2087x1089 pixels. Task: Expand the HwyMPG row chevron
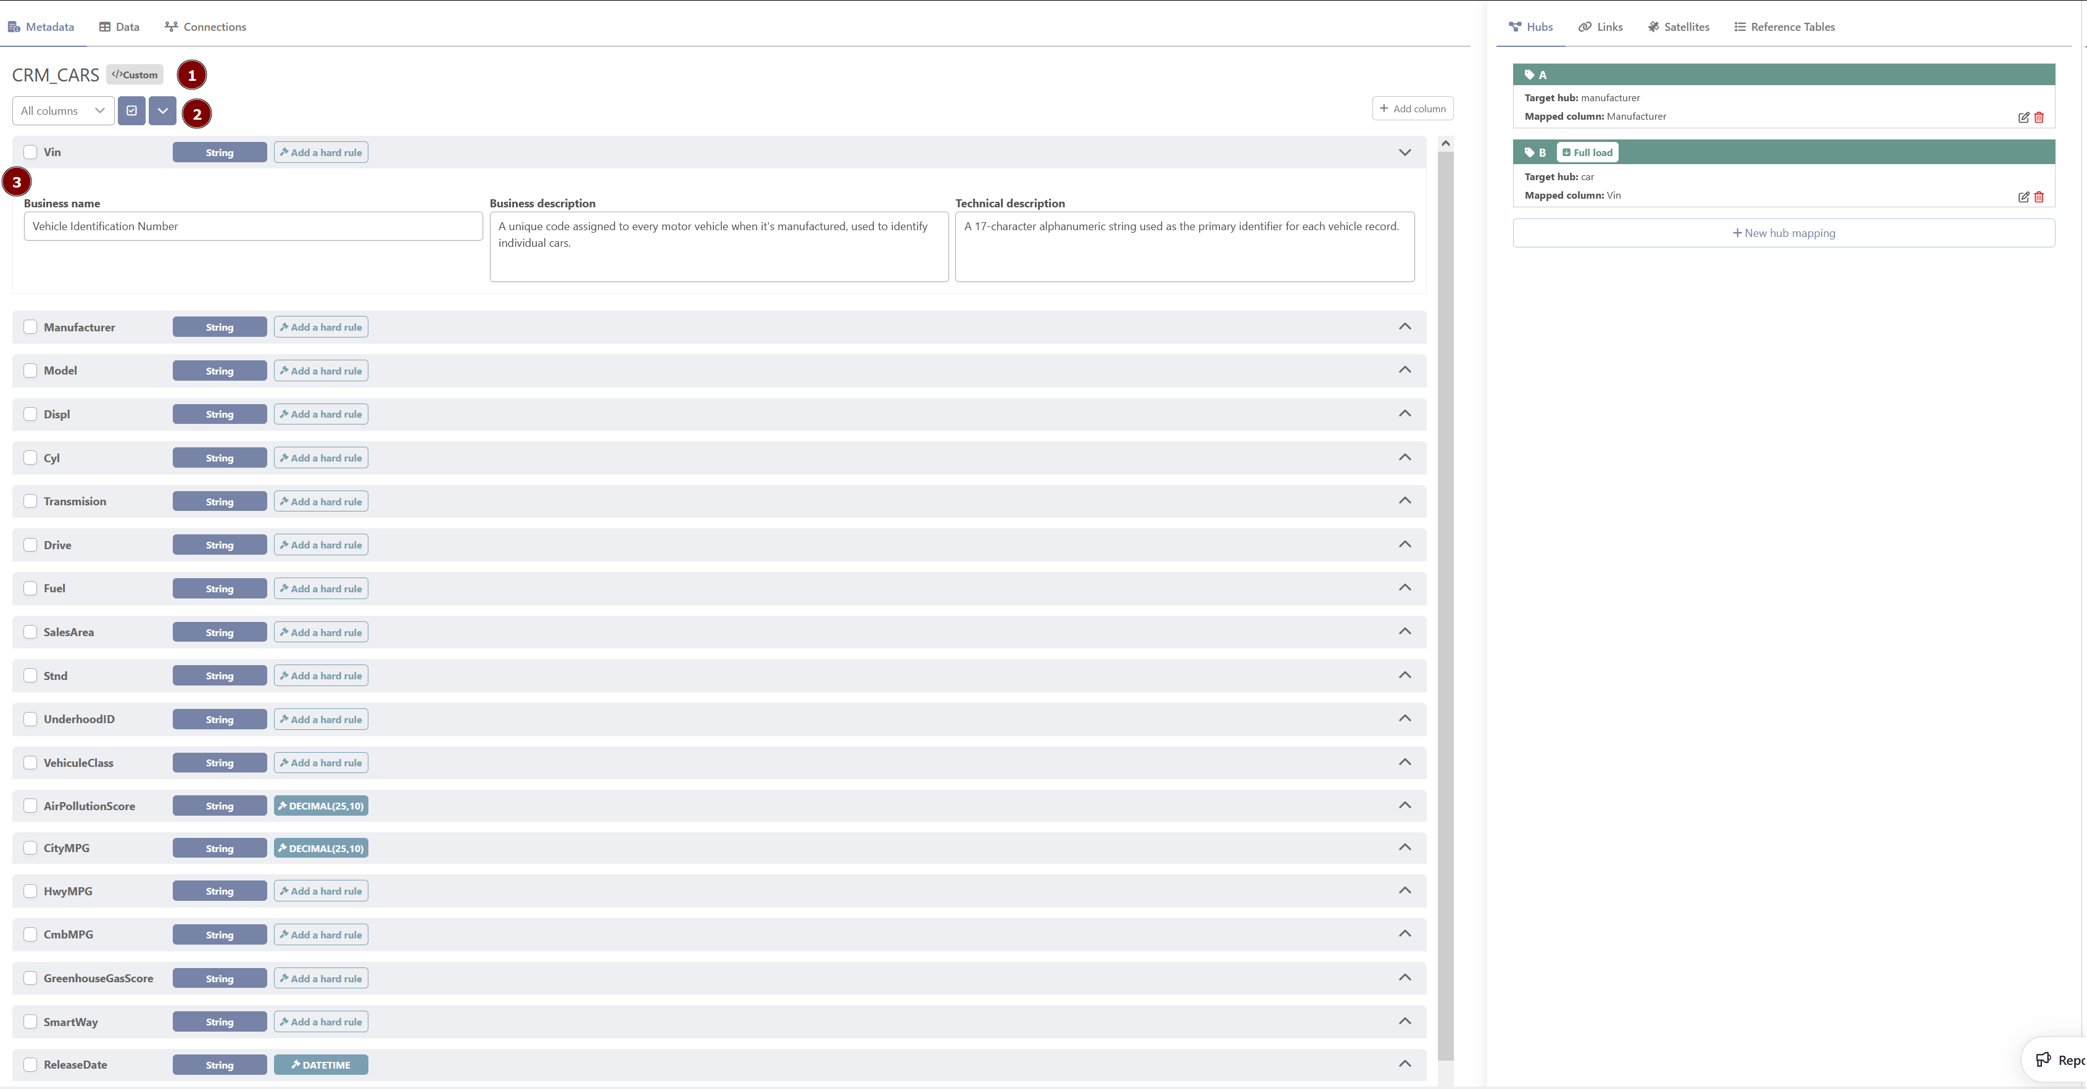point(1405,890)
